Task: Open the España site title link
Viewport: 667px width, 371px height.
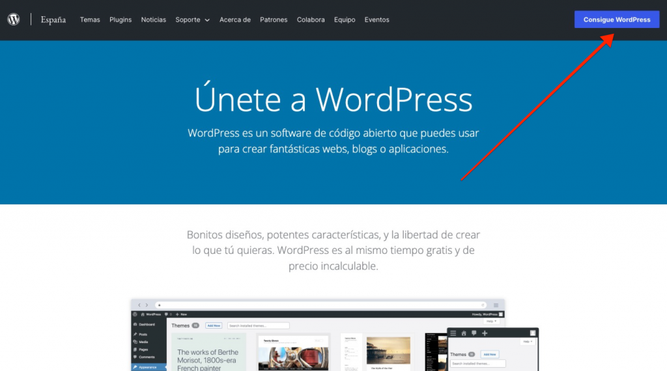Action: tap(53, 20)
